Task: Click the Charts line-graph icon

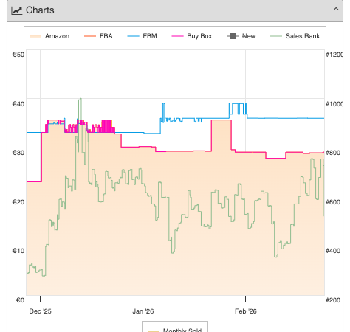Action: [x=16, y=10]
